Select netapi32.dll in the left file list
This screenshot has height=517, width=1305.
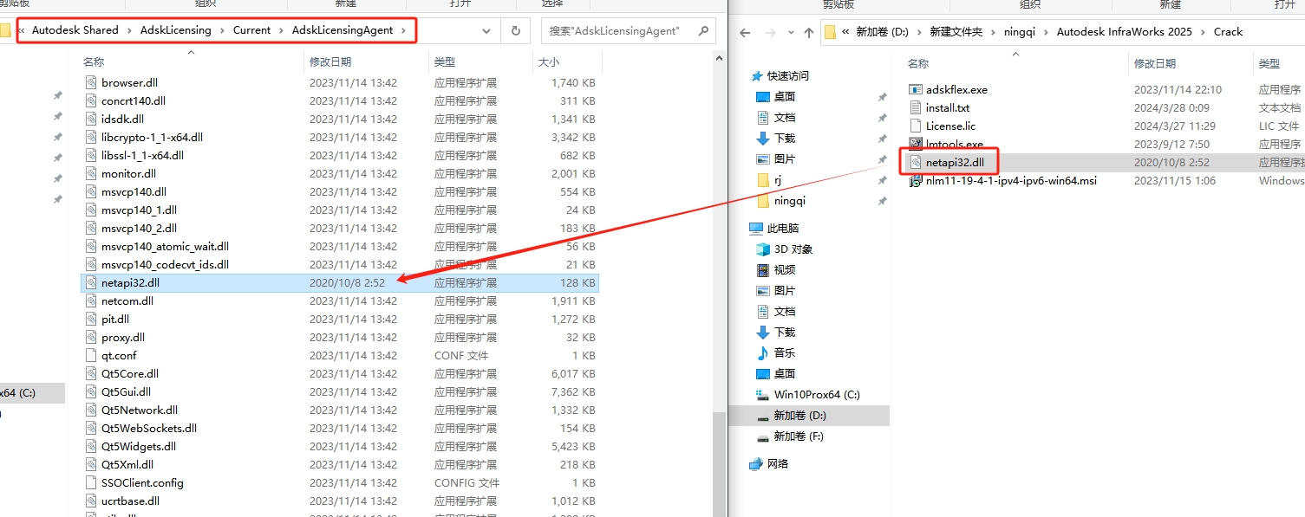coord(340,282)
